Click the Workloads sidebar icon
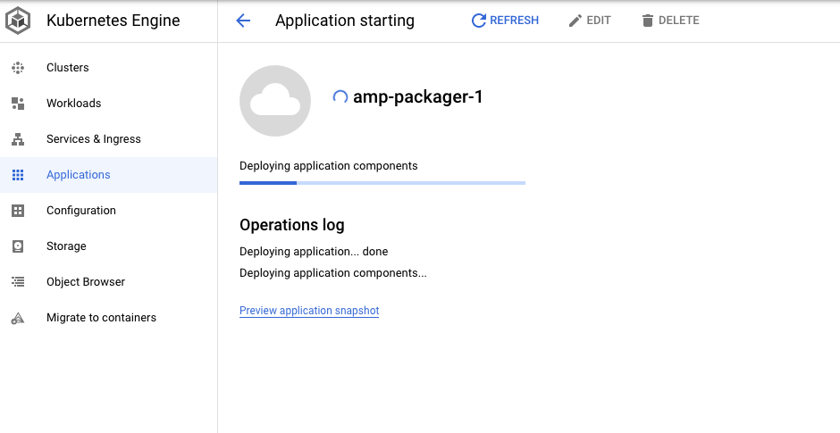The image size is (840, 433). coord(18,104)
